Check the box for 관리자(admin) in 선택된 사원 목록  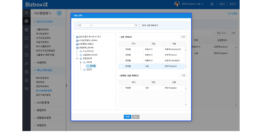click(121, 88)
